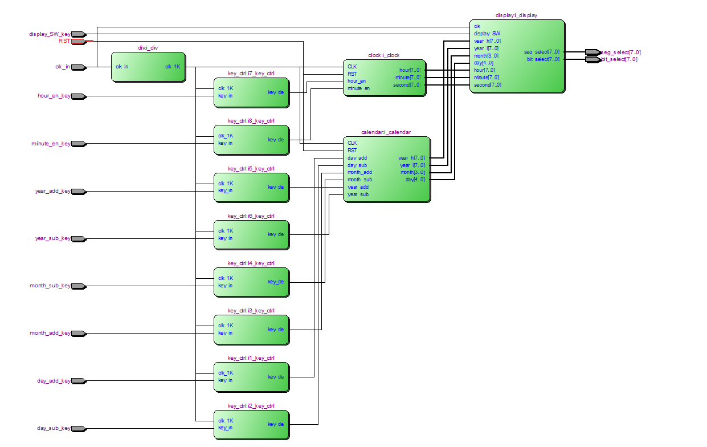Click the clock:i_clock title label

384,55
